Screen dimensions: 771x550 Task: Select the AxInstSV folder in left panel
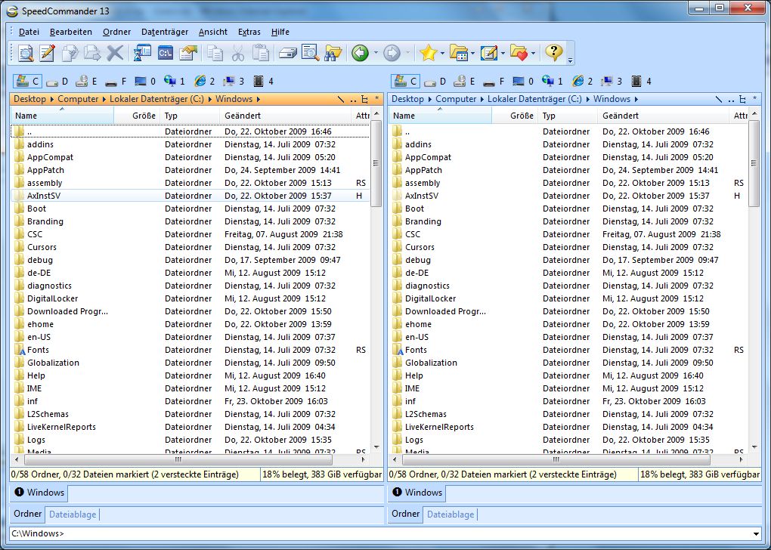coord(44,195)
